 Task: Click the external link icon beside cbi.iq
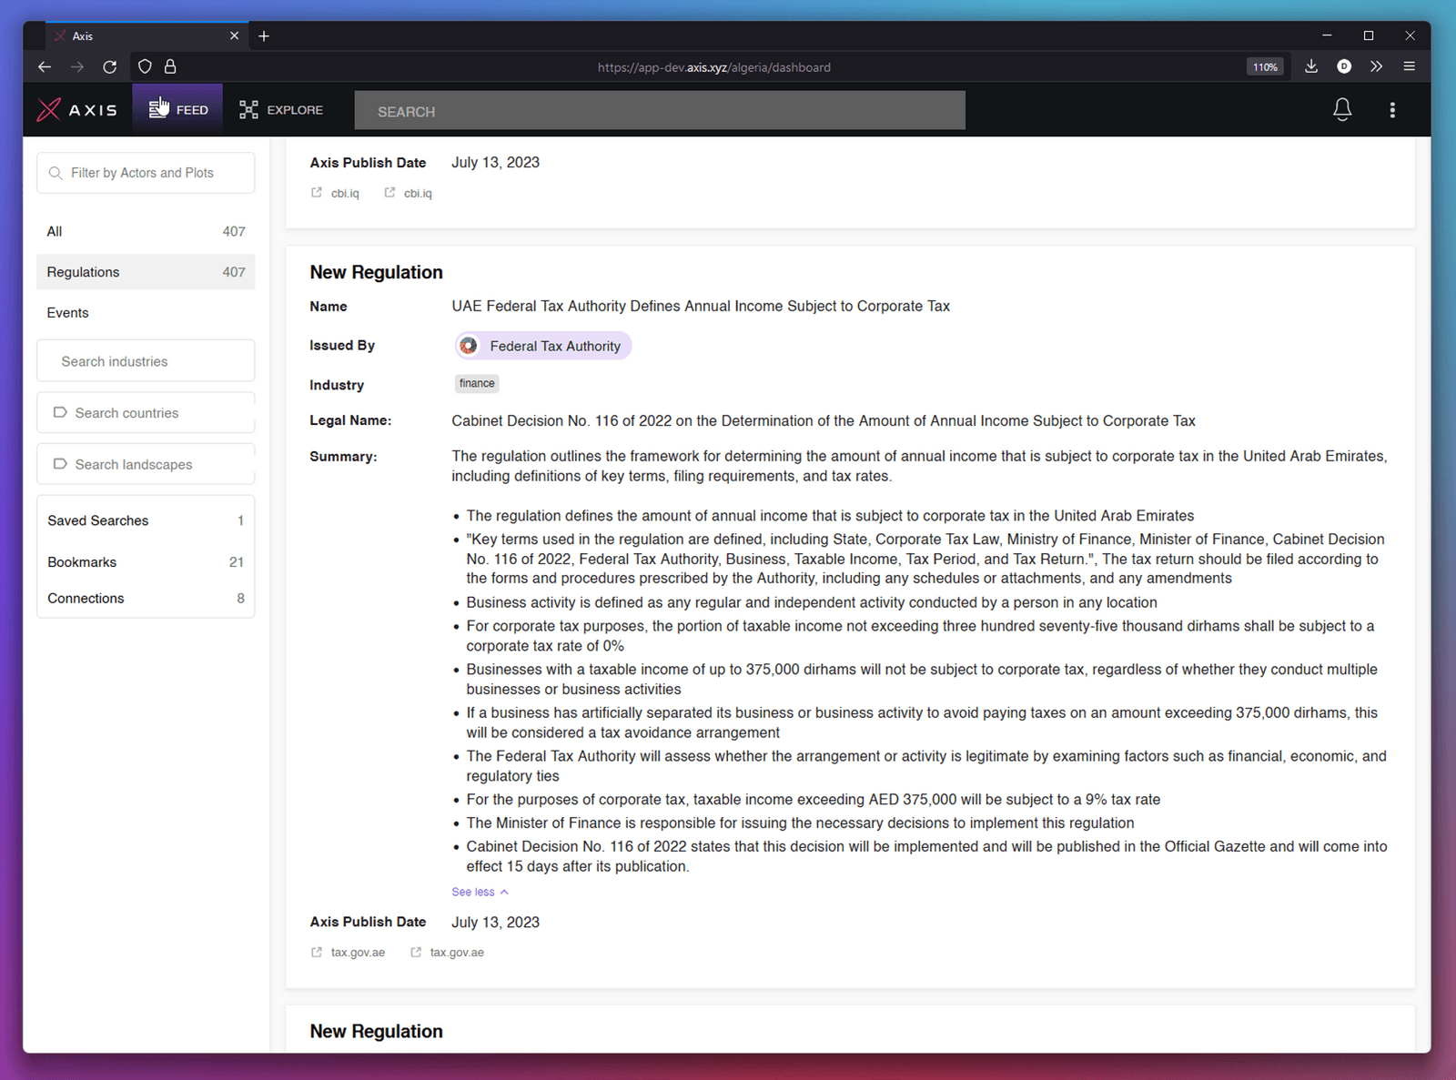[x=316, y=192]
